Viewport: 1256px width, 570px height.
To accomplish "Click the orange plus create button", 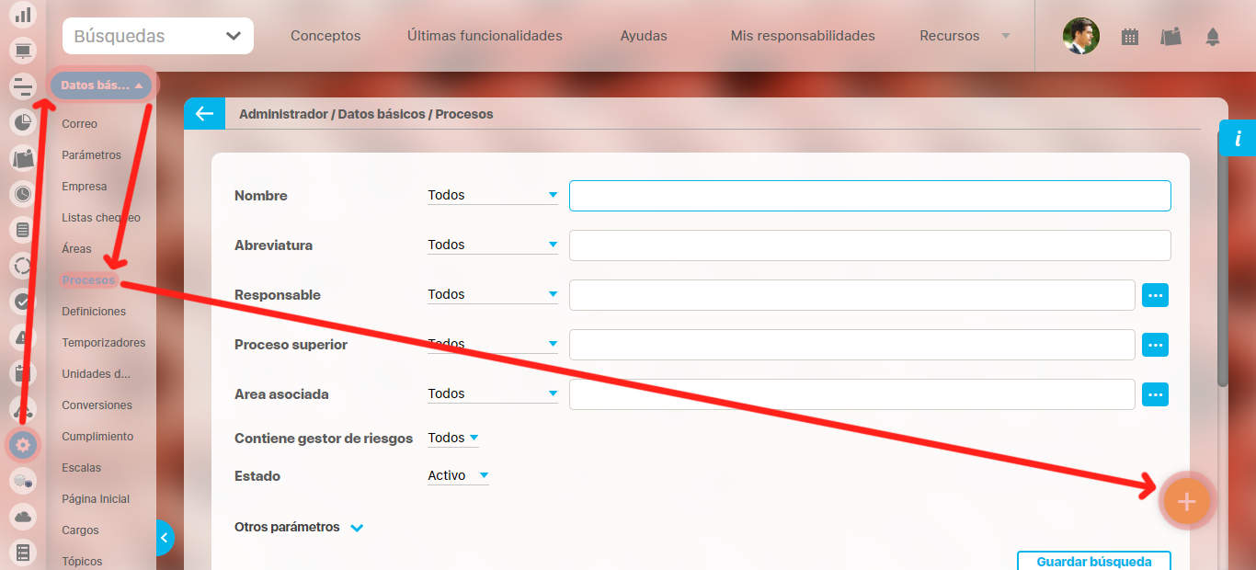I will tap(1186, 502).
